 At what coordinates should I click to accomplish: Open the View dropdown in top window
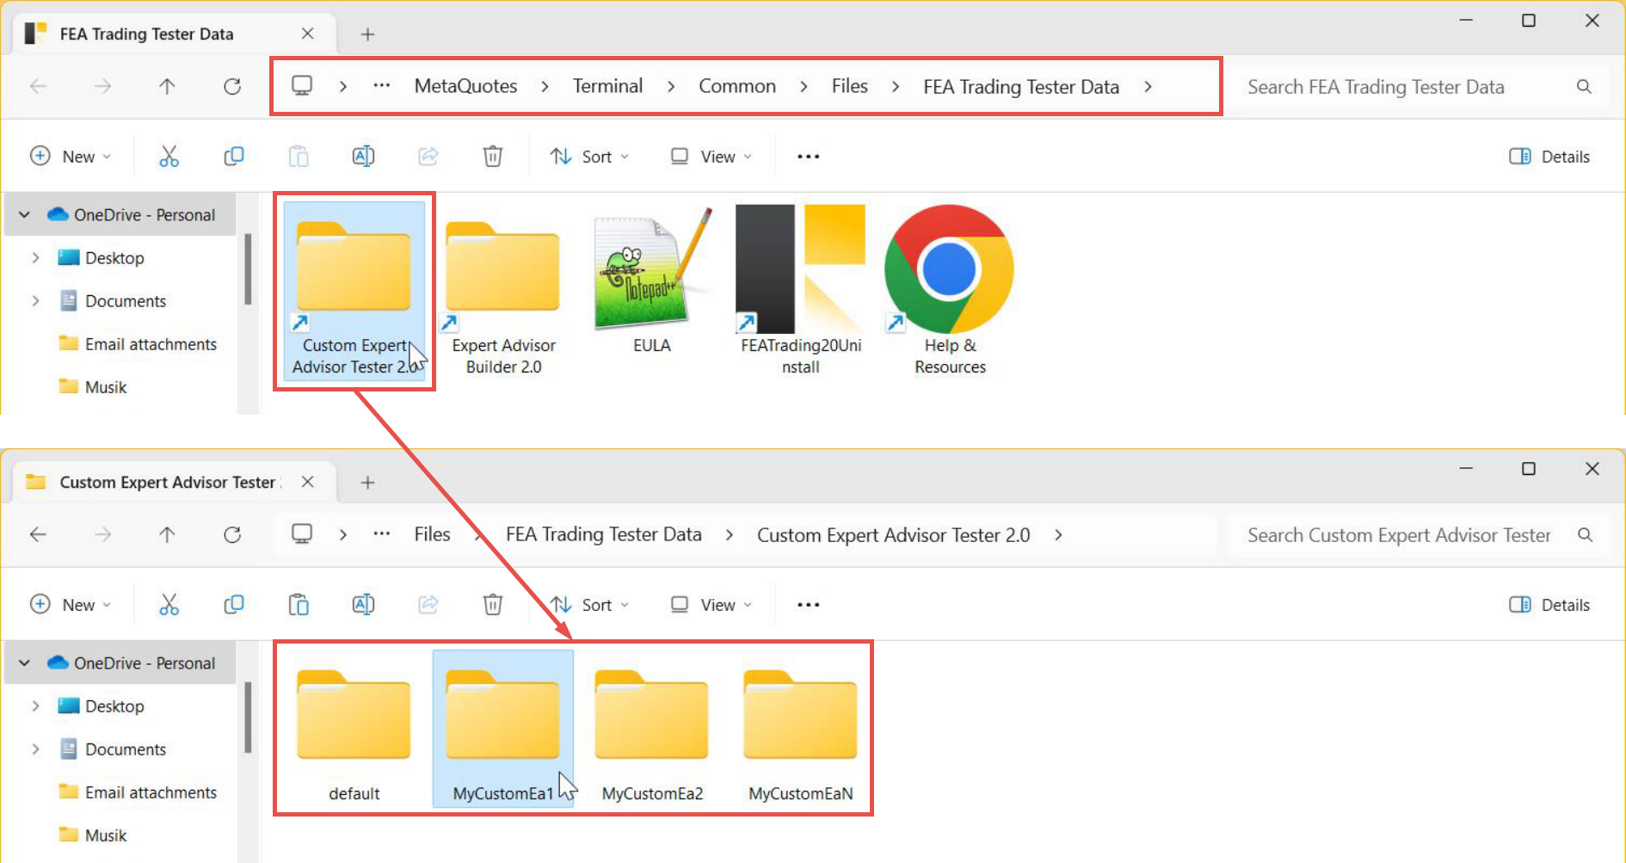[711, 157]
